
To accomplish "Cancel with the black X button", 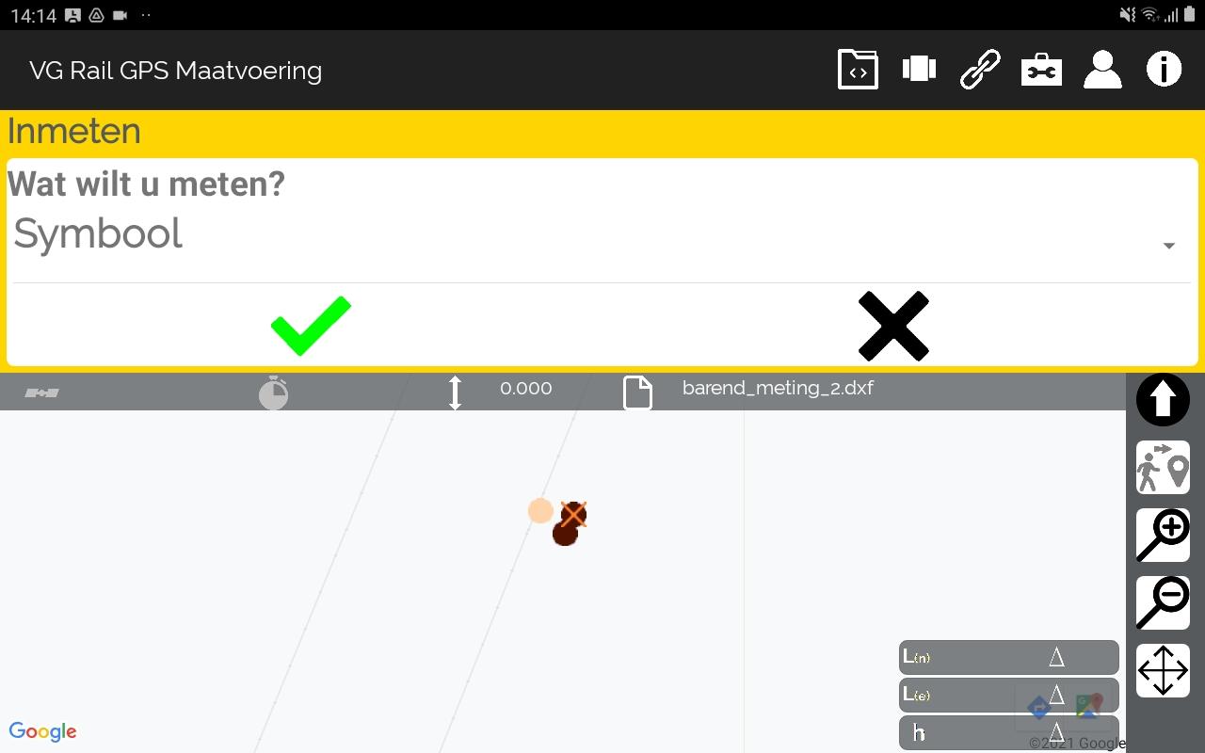I will [x=893, y=327].
